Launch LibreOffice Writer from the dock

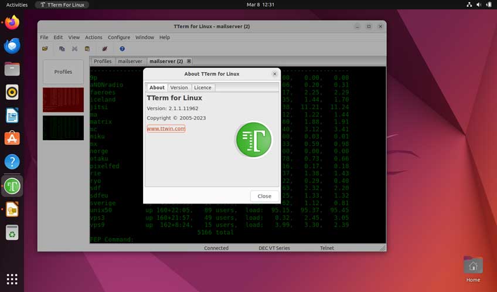(12, 116)
